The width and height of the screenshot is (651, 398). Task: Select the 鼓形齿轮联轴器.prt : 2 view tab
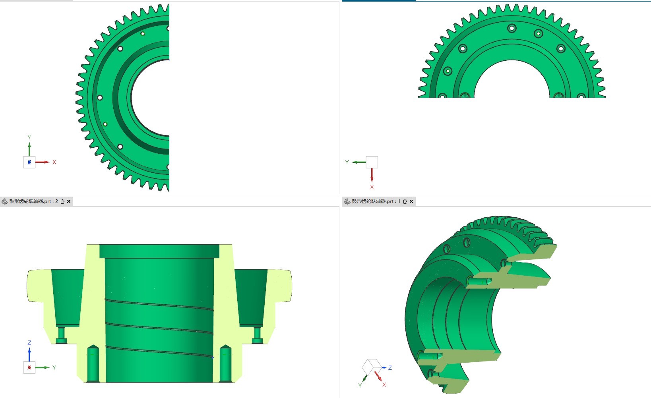pyautogui.click(x=36, y=201)
